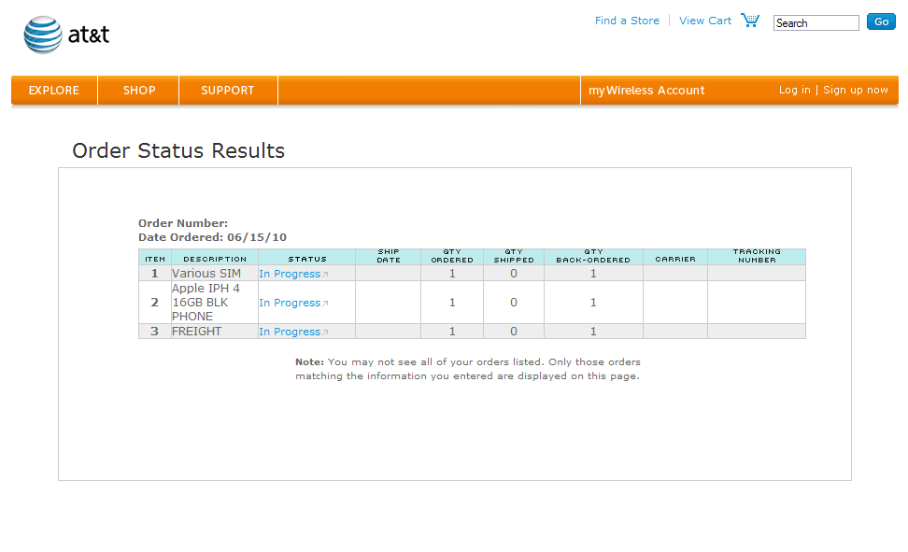This screenshot has height=552, width=908.
Task: Open the SUPPORT menu
Action: pyautogui.click(x=228, y=91)
